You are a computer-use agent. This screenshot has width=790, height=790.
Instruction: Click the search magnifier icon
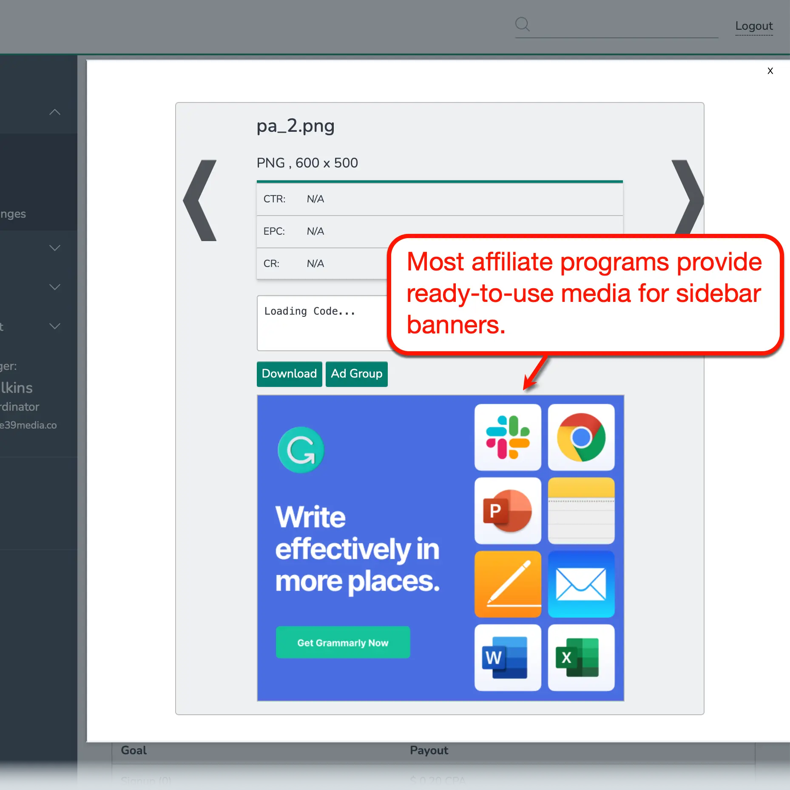(x=522, y=24)
